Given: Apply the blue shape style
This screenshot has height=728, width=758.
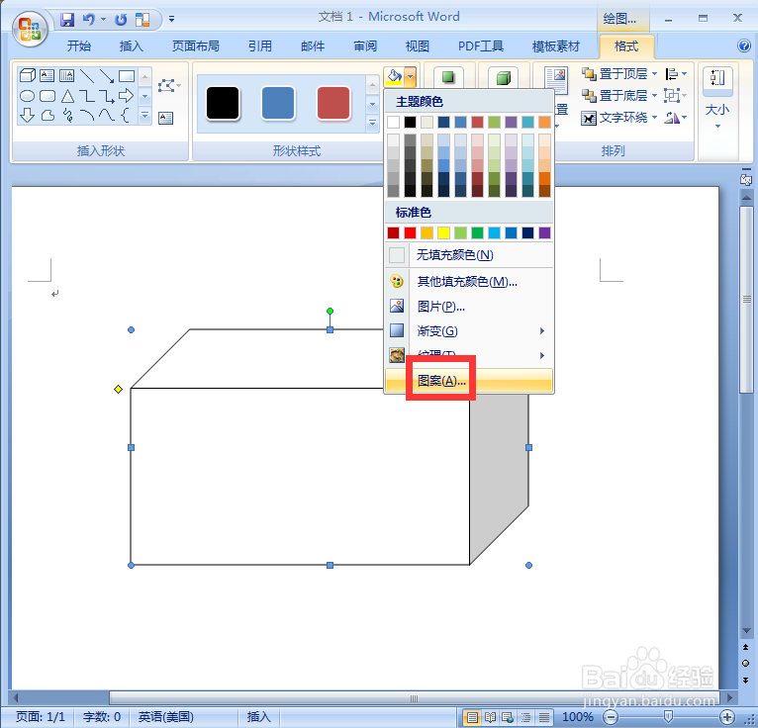Looking at the screenshot, I should [278, 103].
